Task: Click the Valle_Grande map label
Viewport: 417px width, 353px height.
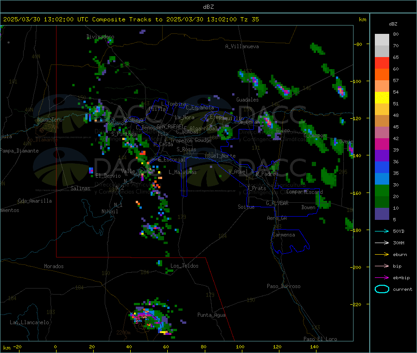Action: coord(138,171)
